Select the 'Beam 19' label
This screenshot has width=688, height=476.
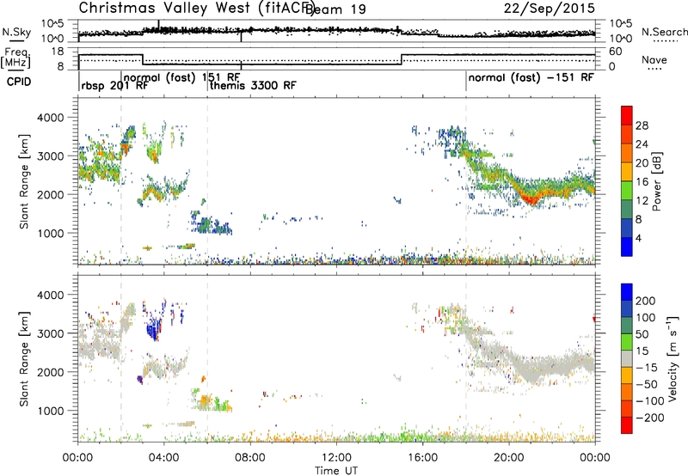[x=335, y=9]
